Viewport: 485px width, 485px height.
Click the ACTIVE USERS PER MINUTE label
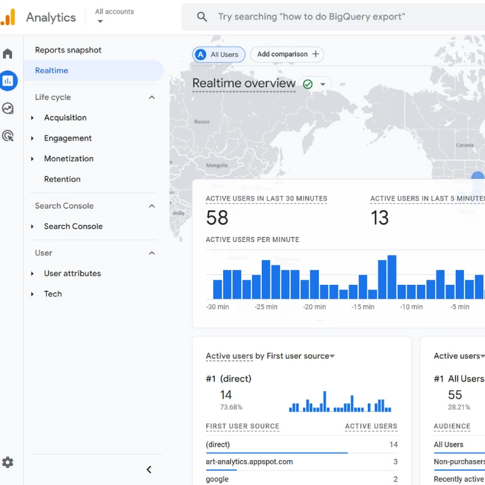[x=252, y=239]
